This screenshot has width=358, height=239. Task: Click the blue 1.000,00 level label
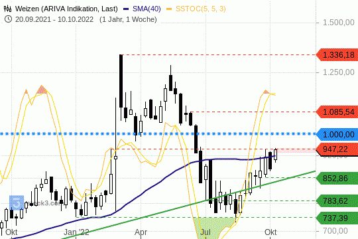[337, 134]
